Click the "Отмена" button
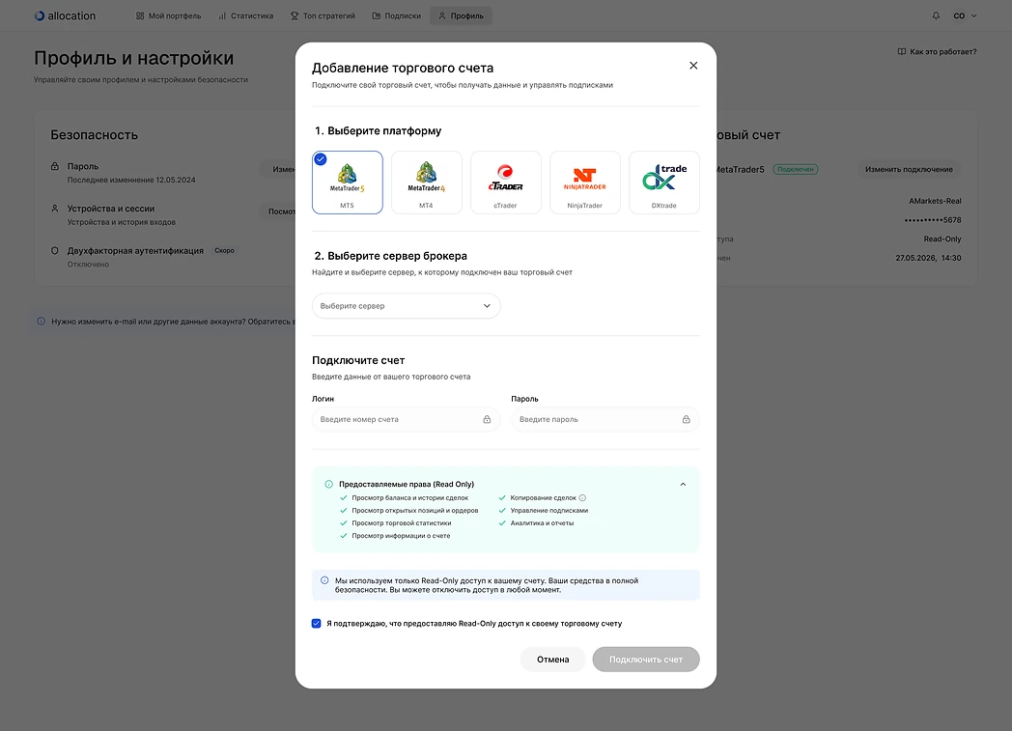Viewport: 1012px width, 731px height. [553, 660]
